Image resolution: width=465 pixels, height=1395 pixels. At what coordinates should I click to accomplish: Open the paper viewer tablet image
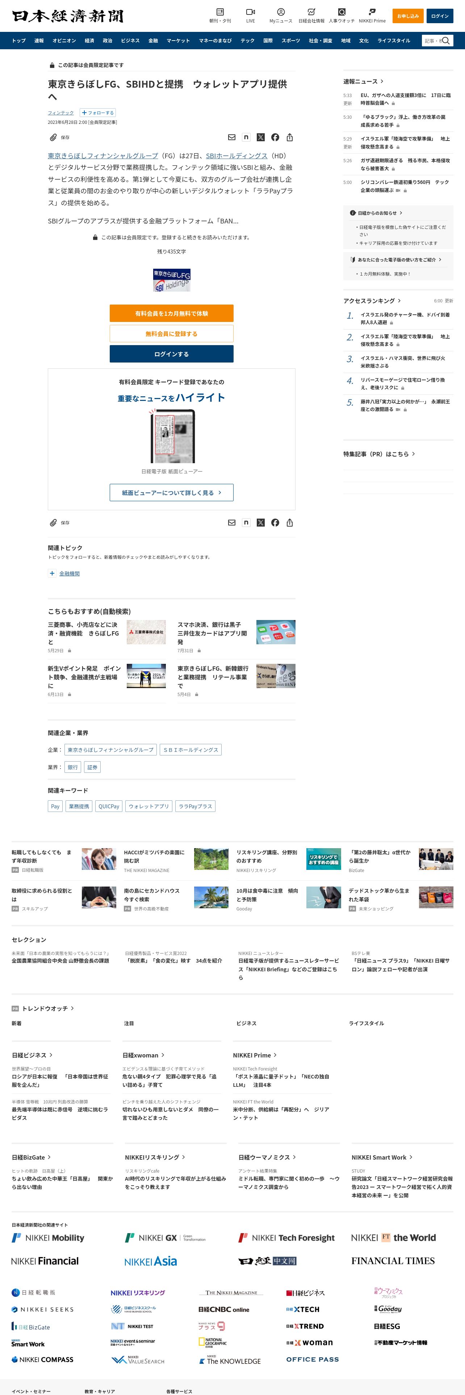tap(172, 436)
